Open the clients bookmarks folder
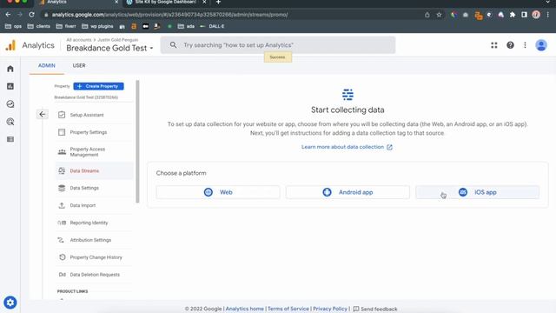The width and height of the screenshot is (556, 313). point(39,26)
